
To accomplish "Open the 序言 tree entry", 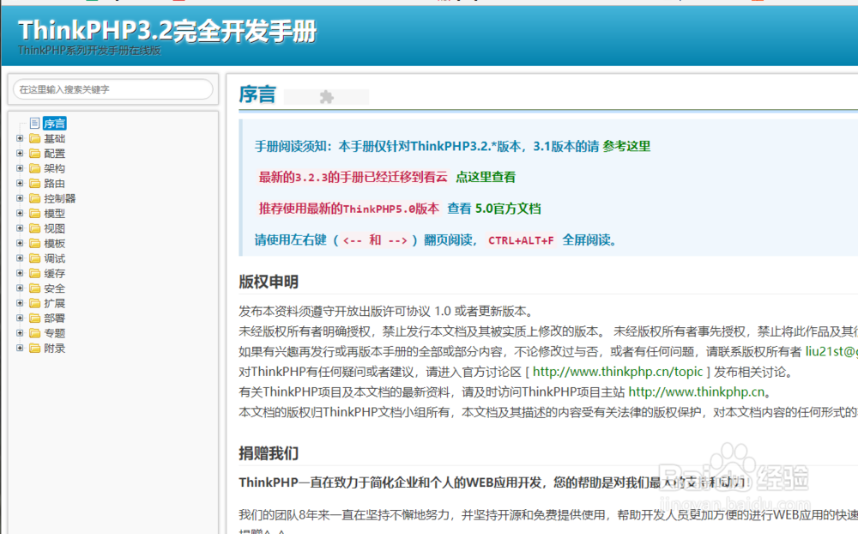I will point(54,124).
